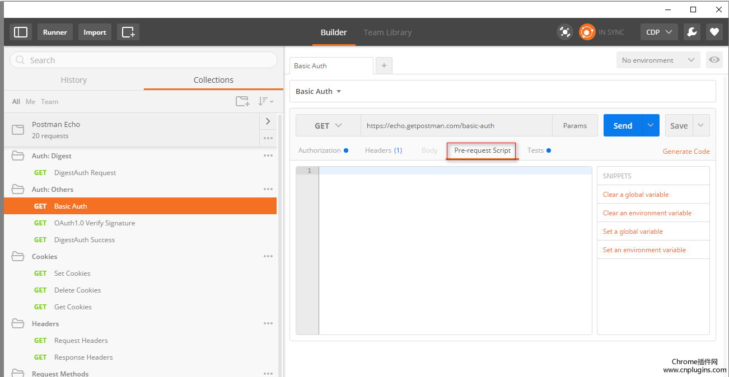Switch to the Pre-request Script tab
This screenshot has width=729, height=377.
click(x=482, y=150)
